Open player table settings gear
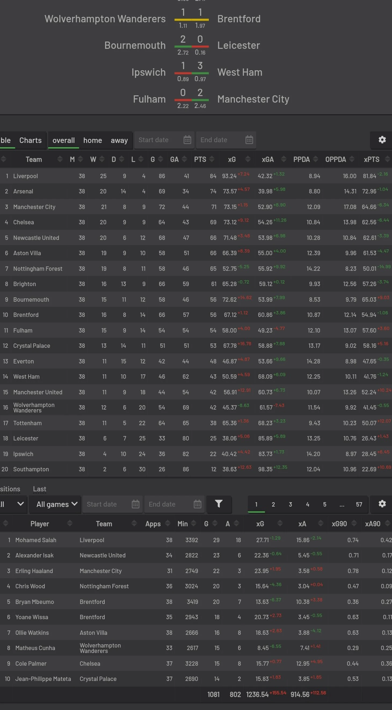 [382, 504]
